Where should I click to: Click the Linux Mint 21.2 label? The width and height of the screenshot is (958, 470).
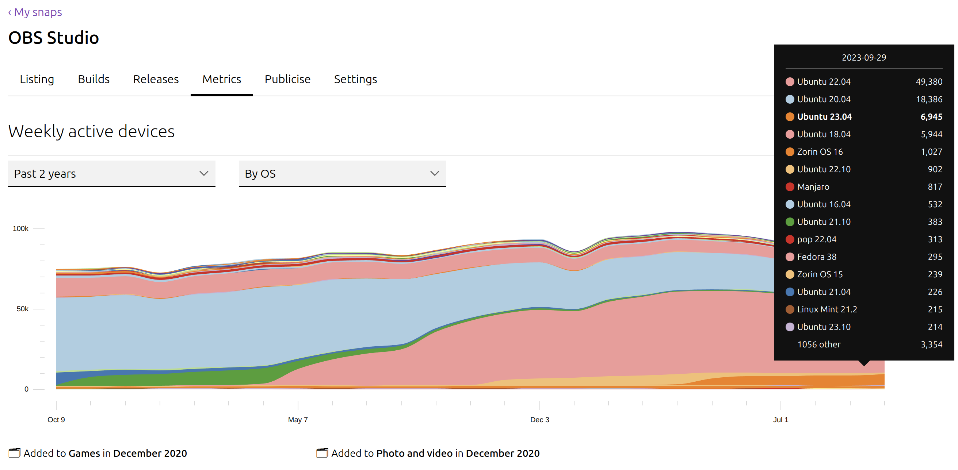point(827,309)
